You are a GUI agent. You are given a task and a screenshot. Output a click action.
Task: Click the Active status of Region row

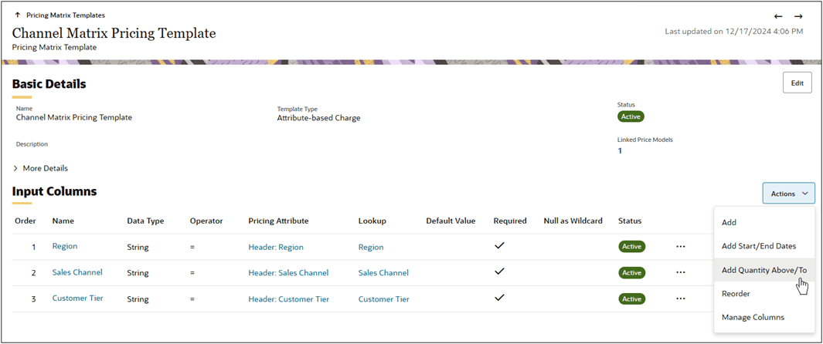pyautogui.click(x=631, y=246)
